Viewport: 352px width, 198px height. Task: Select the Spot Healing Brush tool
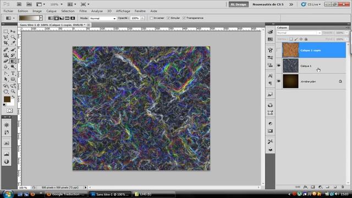click(6, 50)
